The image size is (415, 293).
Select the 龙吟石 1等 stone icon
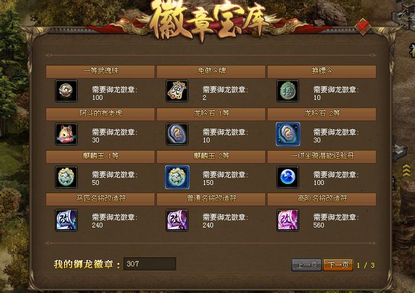[x=177, y=134]
